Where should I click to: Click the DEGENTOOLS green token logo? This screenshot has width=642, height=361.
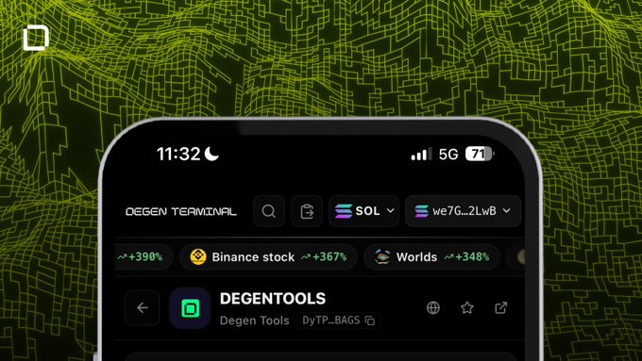(x=190, y=308)
